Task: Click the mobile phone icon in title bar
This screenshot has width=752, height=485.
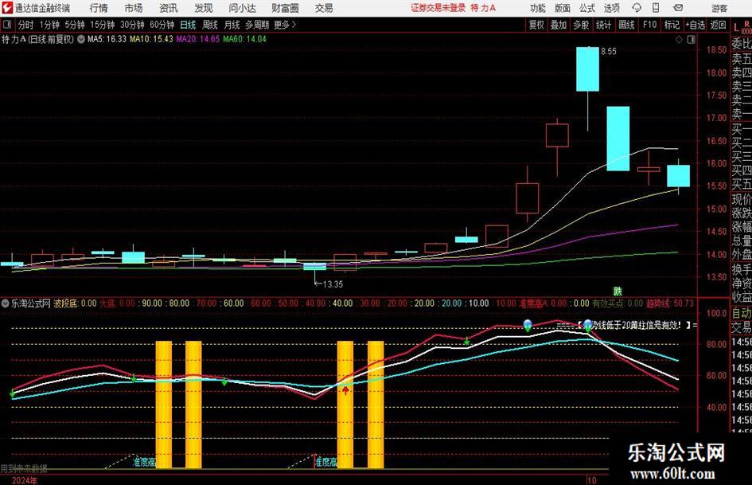Action: tap(656, 8)
